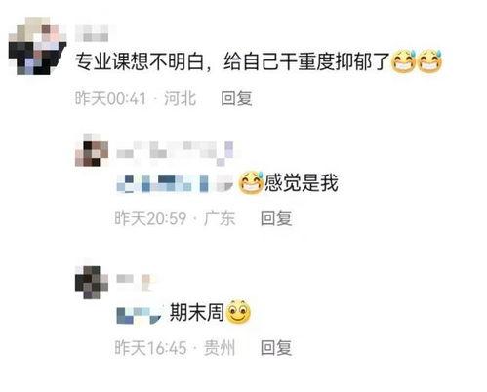Reply to the 河北 comment
487x392 pixels.
(236, 98)
